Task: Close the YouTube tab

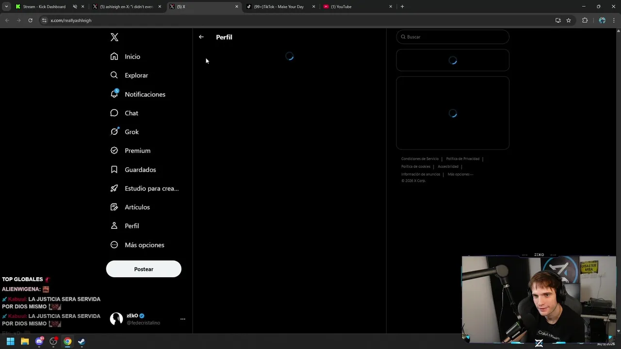Action: (391, 7)
